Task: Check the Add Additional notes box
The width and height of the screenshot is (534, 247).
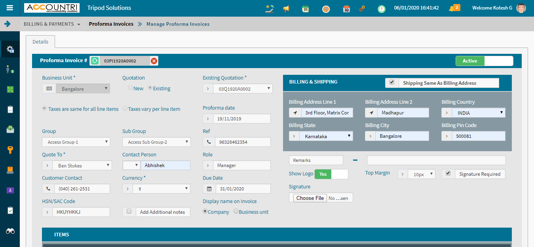Action: pyautogui.click(x=129, y=211)
